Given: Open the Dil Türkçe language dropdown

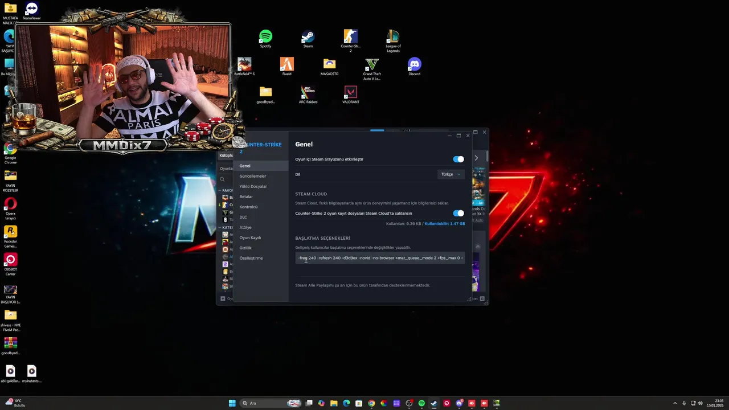Looking at the screenshot, I should pos(451,174).
